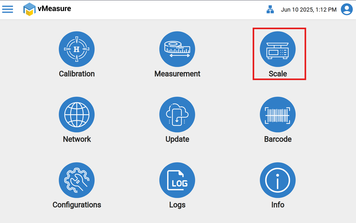The width and height of the screenshot is (356, 223).
Task: Open the Calibration crosshair icon
Action: click(77, 49)
